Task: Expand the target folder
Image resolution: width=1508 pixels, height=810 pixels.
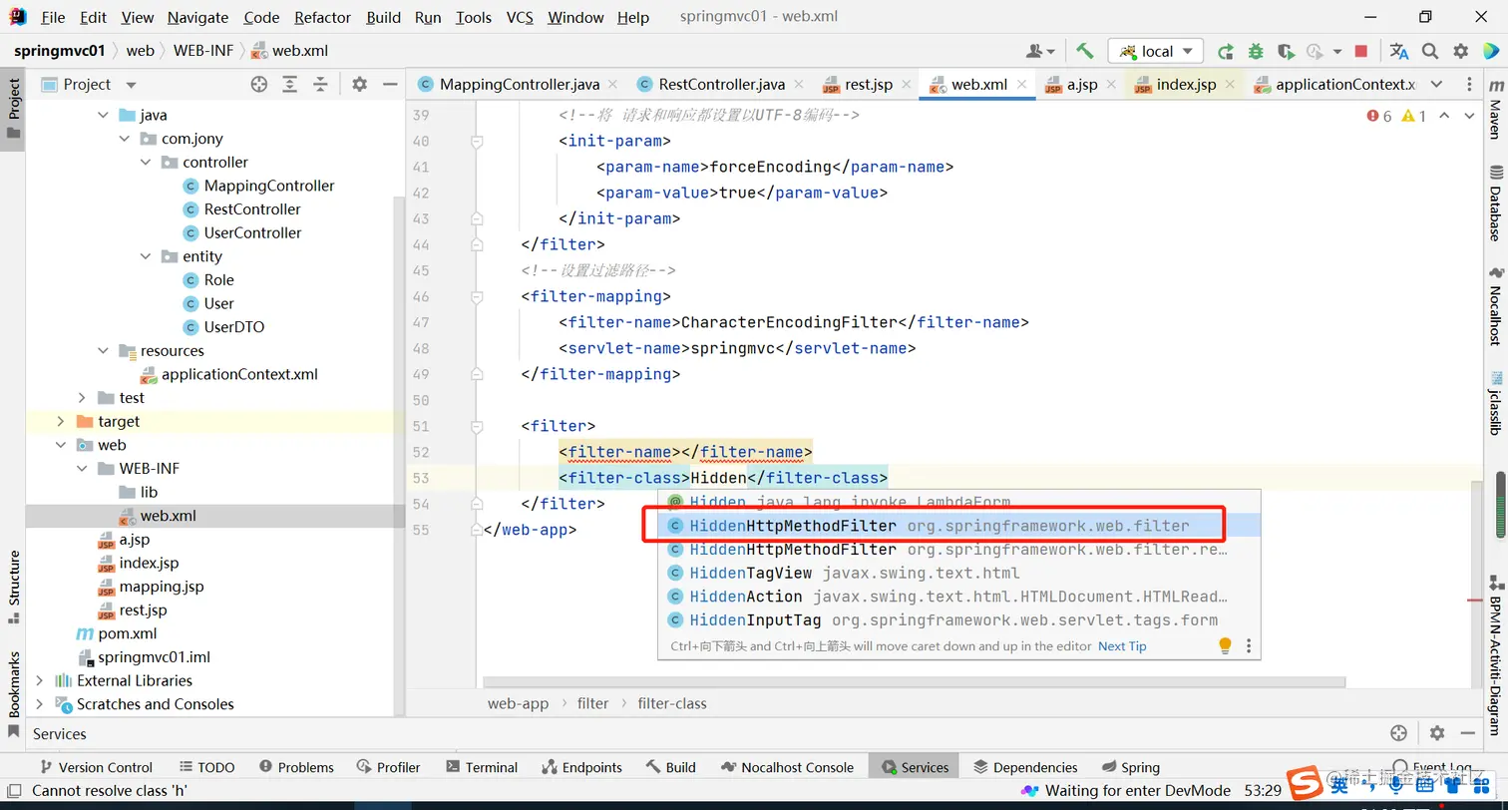Action: point(61,421)
